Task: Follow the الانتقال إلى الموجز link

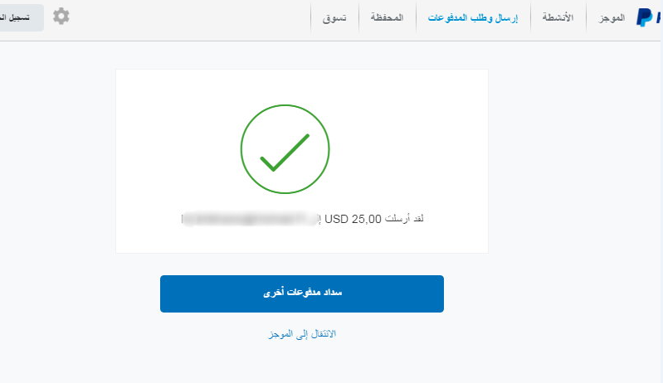Action: 302,334
